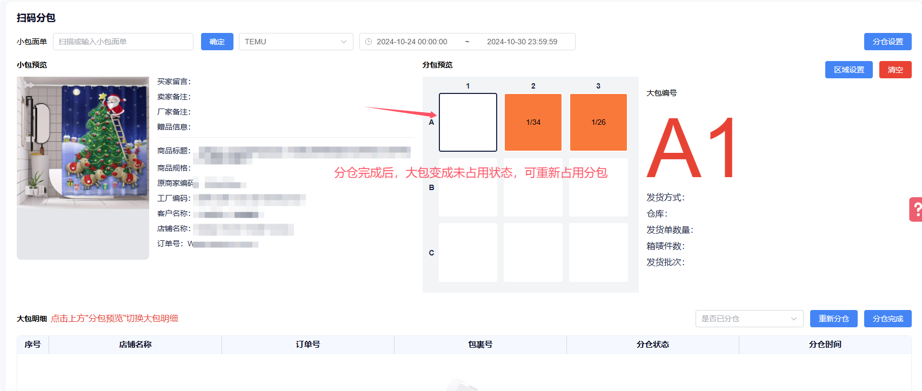
Task: Click the 分仓完成 button
Action: pyautogui.click(x=887, y=319)
